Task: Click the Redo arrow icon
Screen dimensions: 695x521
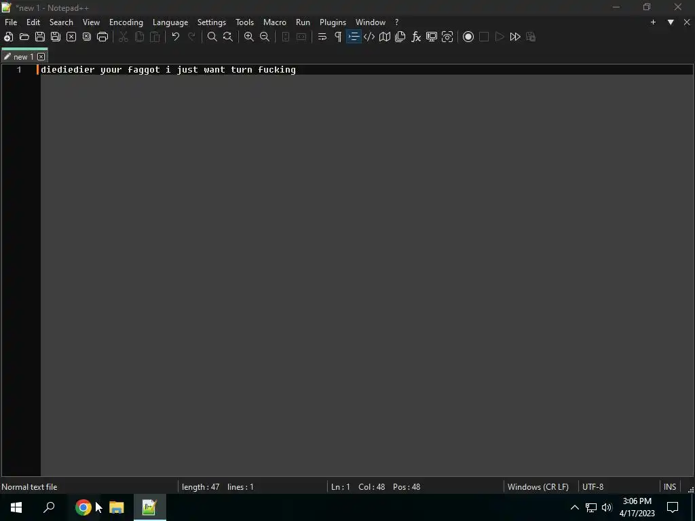Action: (191, 37)
